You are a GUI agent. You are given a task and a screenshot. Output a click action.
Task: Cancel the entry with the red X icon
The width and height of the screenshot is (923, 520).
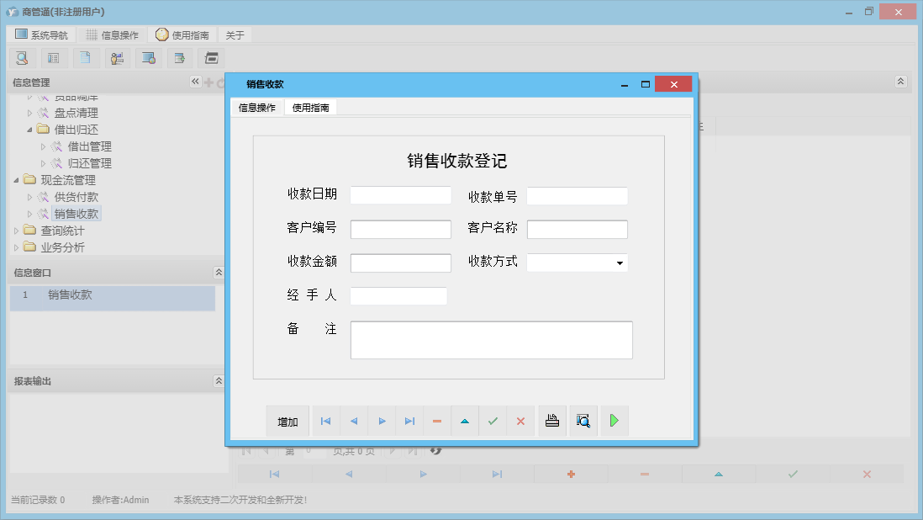click(x=520, y=421)
